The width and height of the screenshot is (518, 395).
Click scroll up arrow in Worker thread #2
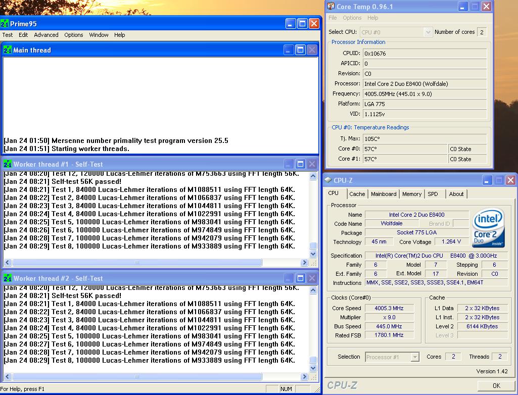pos(313,290)
